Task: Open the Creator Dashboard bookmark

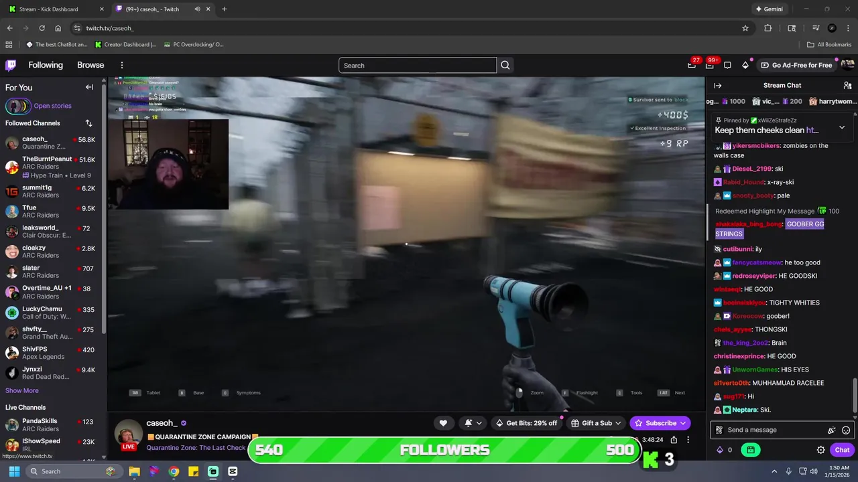Action: (126, 45)
